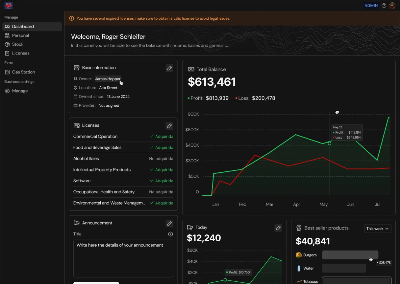
Task: Click the Best seller medal icon
Action: [299, 228]
